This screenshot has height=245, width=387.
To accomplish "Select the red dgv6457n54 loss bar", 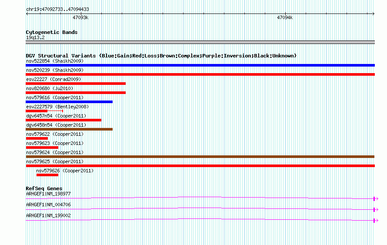I will pyautogui.click(x=63, y=120).
